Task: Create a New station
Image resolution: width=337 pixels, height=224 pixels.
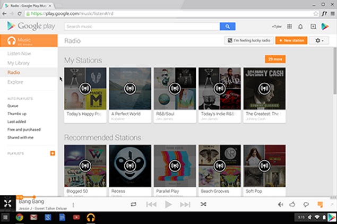Action: [291, 40]
